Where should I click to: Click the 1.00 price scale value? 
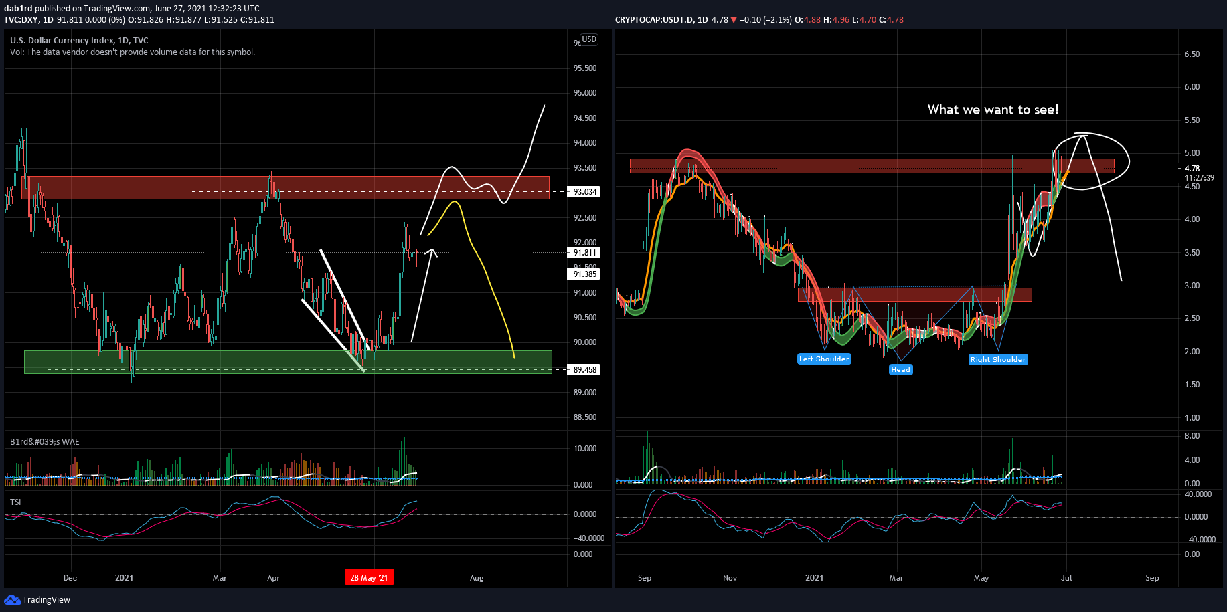tap(1192, 418)
